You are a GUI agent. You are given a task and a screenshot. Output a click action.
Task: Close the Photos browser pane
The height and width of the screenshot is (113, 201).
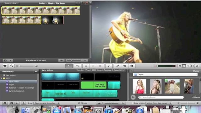click(x=131, y=71)
